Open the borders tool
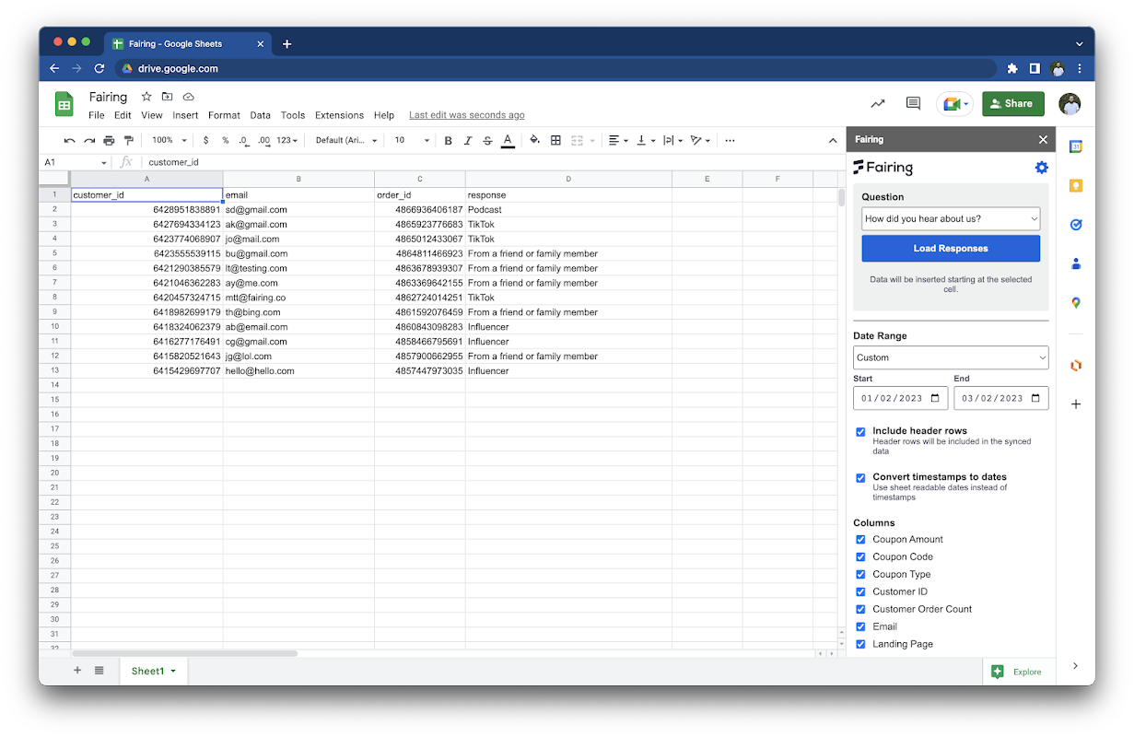This screenshot has height=737, width=1134. [555, 141]
